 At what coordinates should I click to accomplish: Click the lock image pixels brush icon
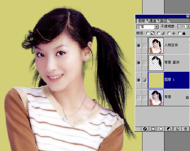[163, 33]
